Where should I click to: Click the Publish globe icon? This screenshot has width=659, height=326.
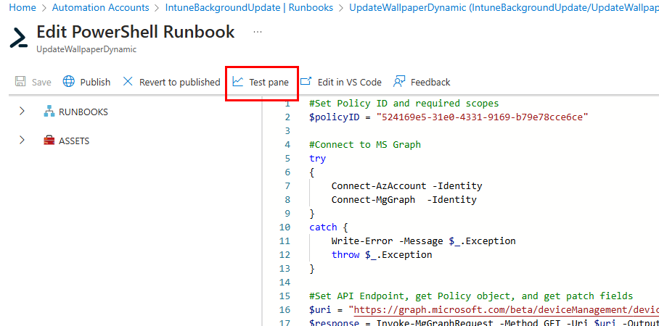coord(69,82)
